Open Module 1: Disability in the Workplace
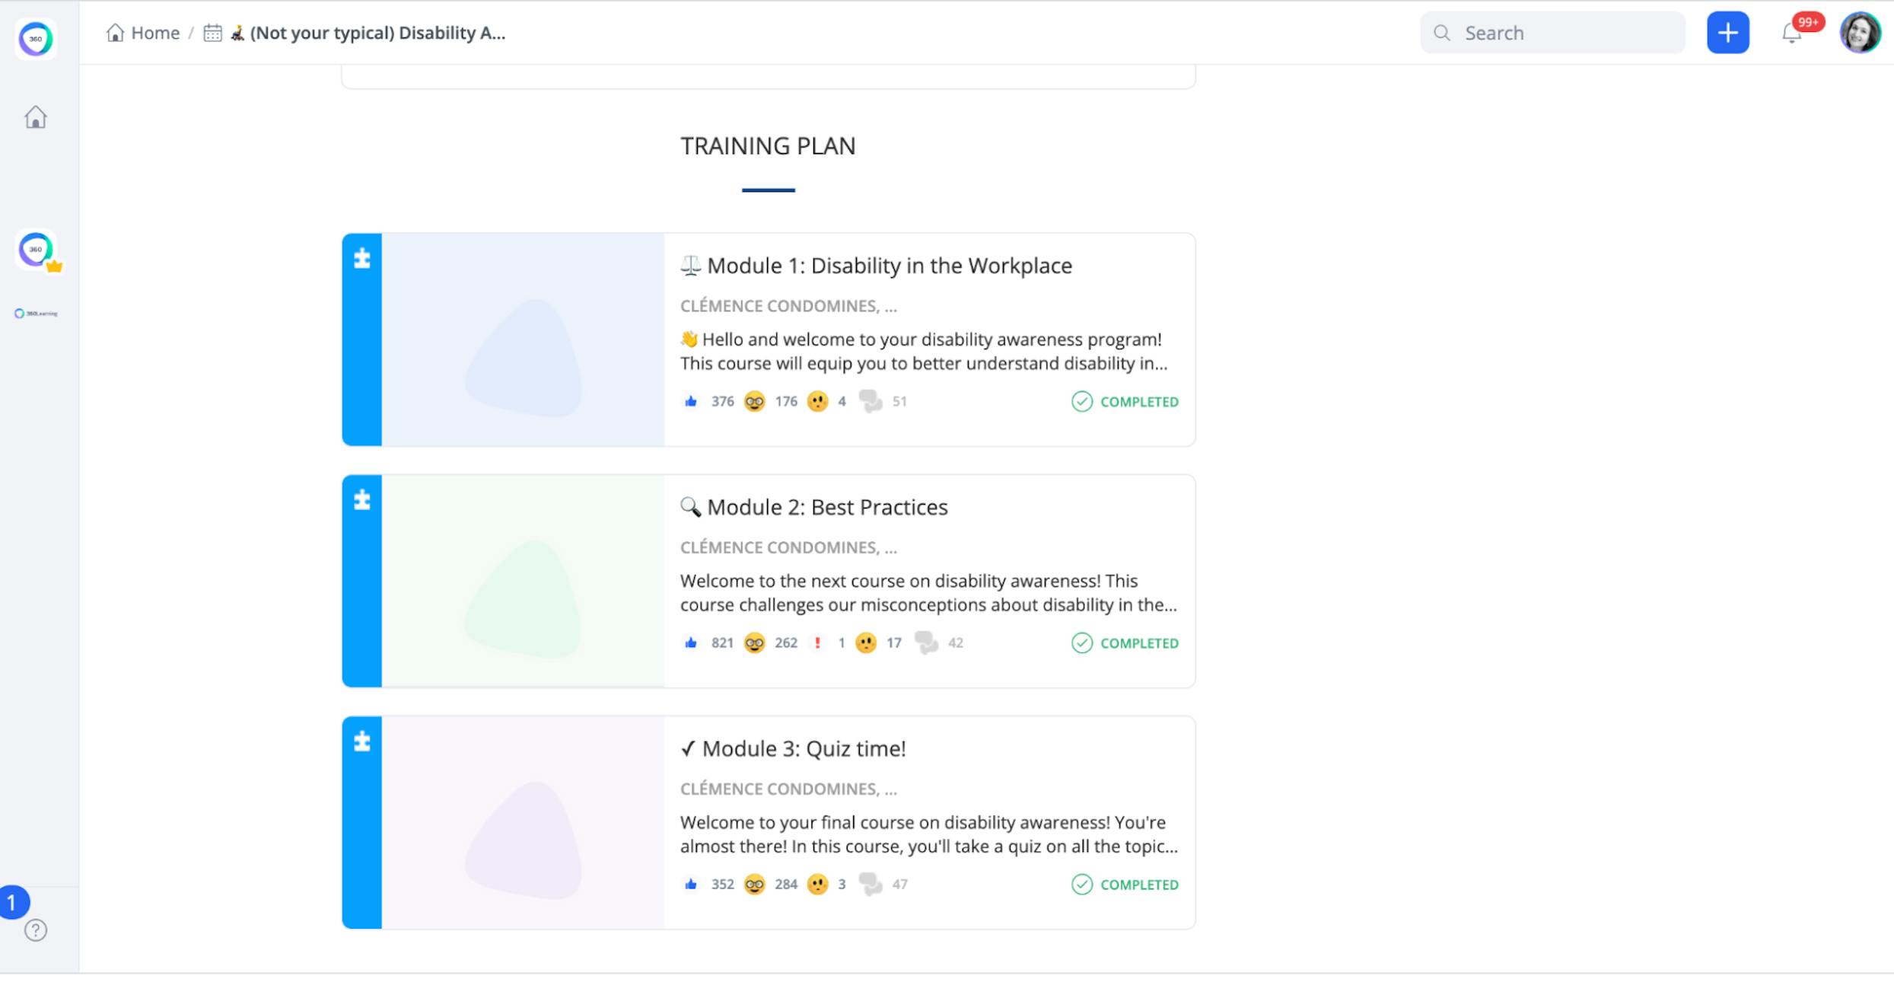 point(889,266)
